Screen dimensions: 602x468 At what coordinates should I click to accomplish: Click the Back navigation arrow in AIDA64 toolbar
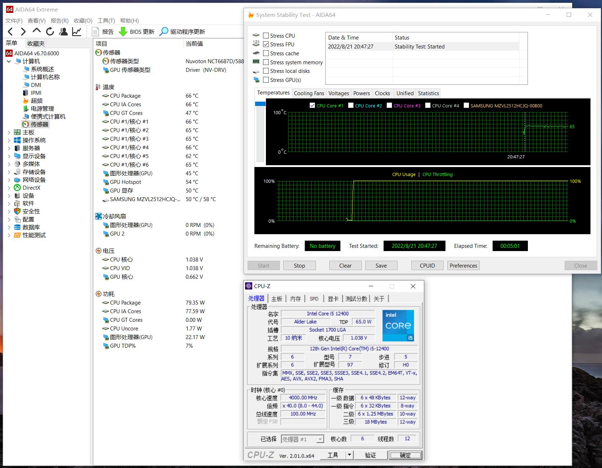(10, 32)
